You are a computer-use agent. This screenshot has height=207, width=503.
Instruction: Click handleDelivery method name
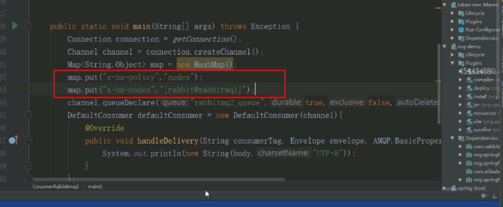pyautogui.click(x=168, y=140)
